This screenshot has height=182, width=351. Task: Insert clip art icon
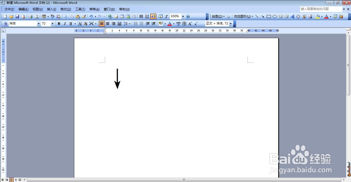pos(304,16)
